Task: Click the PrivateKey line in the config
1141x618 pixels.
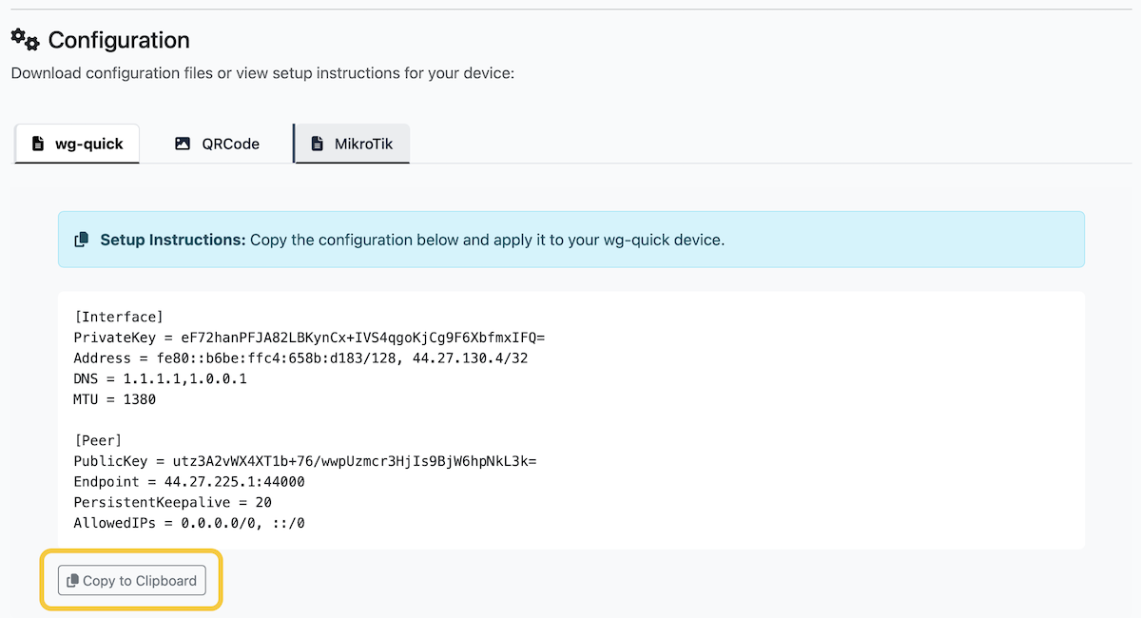Action: [308, 338]
